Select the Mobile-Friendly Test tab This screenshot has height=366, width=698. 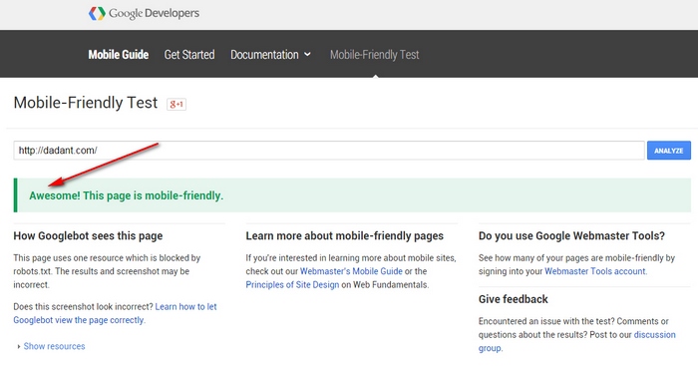click(x=374, y=55)
